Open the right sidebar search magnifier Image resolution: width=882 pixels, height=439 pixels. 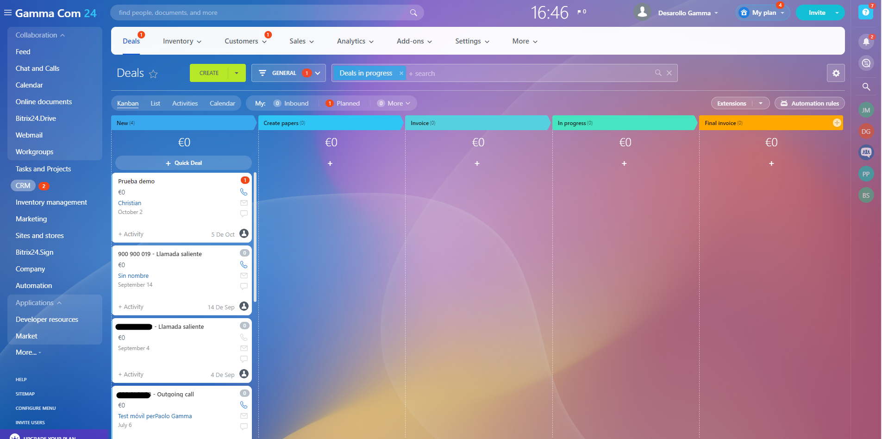pos(866,87)
